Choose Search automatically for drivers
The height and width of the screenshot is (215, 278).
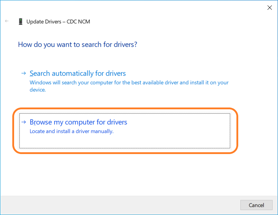click(78, 73)
